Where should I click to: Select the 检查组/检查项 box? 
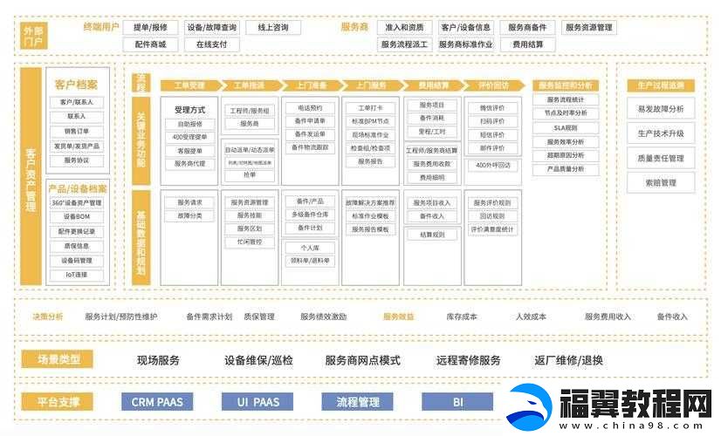370,148
